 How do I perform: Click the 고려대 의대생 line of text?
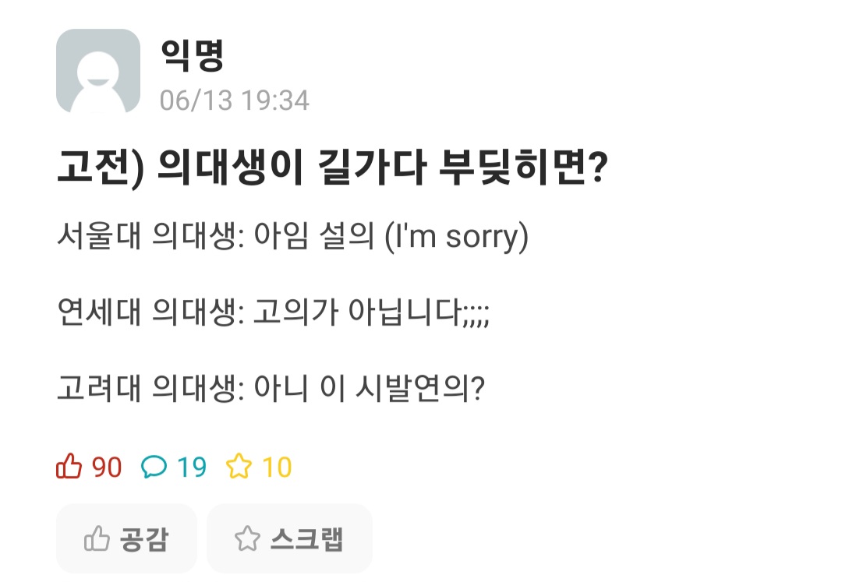point(271,387)
